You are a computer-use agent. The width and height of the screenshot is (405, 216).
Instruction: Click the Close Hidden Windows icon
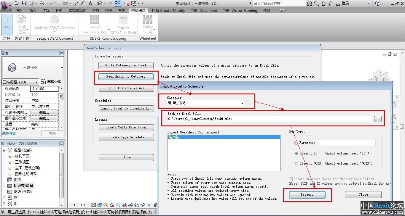(x=127, y=3)
